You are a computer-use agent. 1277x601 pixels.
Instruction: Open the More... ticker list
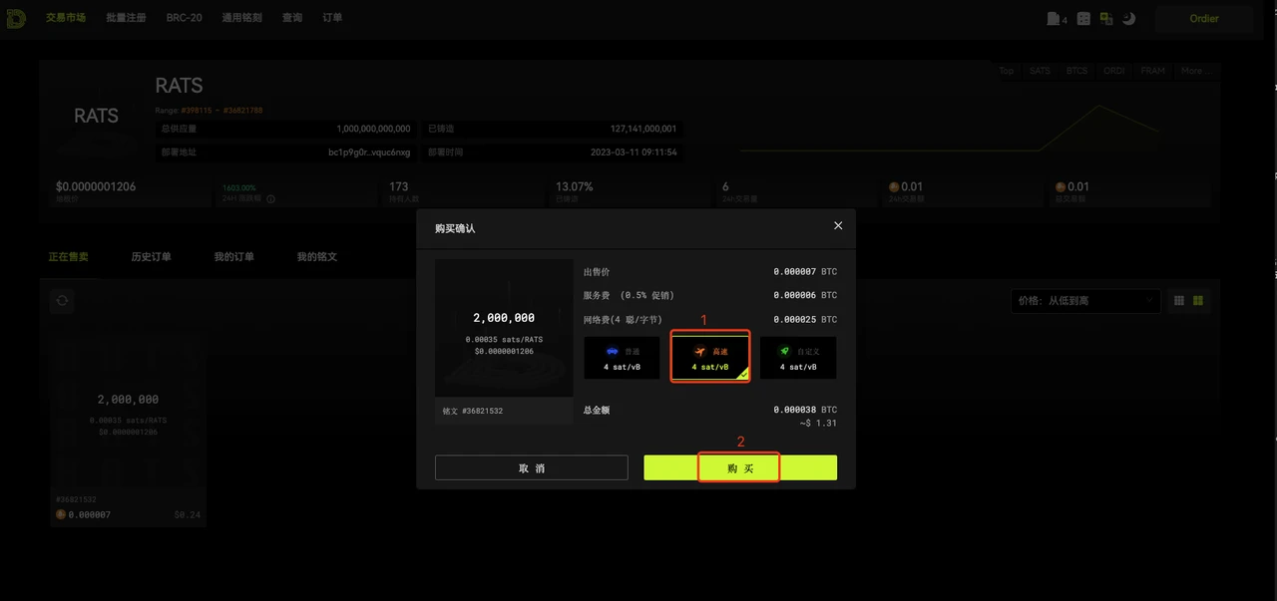pos(1195,71)
